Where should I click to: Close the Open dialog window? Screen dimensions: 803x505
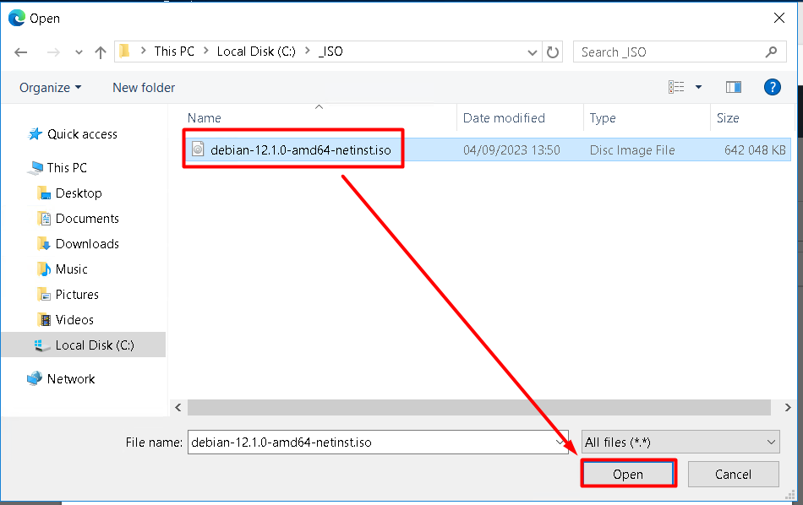[x=779, y=19]
